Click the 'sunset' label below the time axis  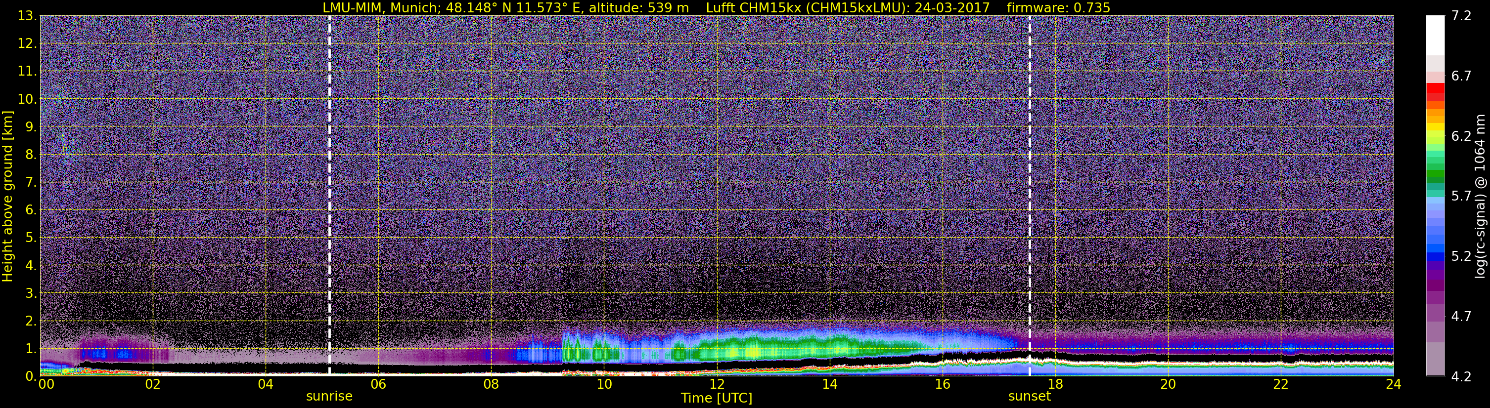pyautogui.click(x=1030, y=397)
